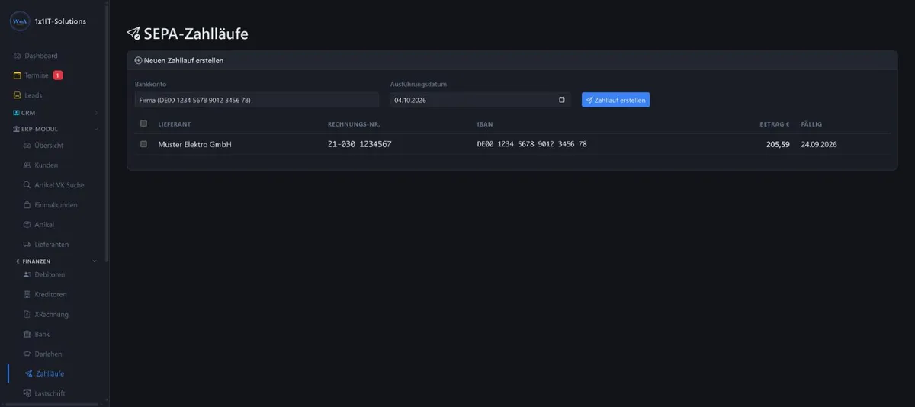Open Dashboard via its sidebar icon
Screen dimensions: 915x407
[x=18, y=56]
